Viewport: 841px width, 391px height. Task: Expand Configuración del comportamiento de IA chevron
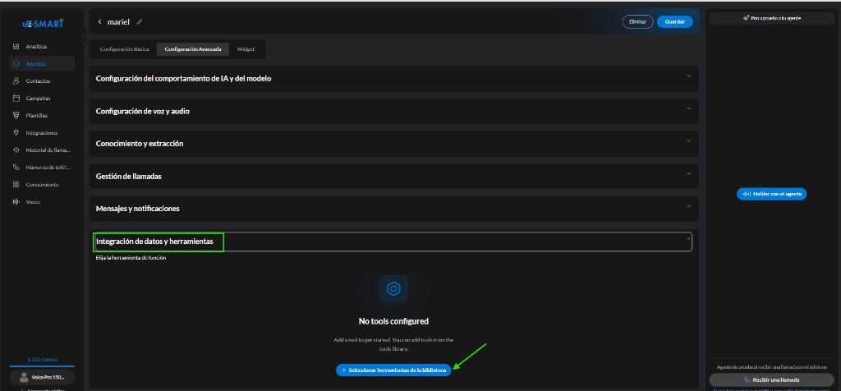[x=689, y=76]
